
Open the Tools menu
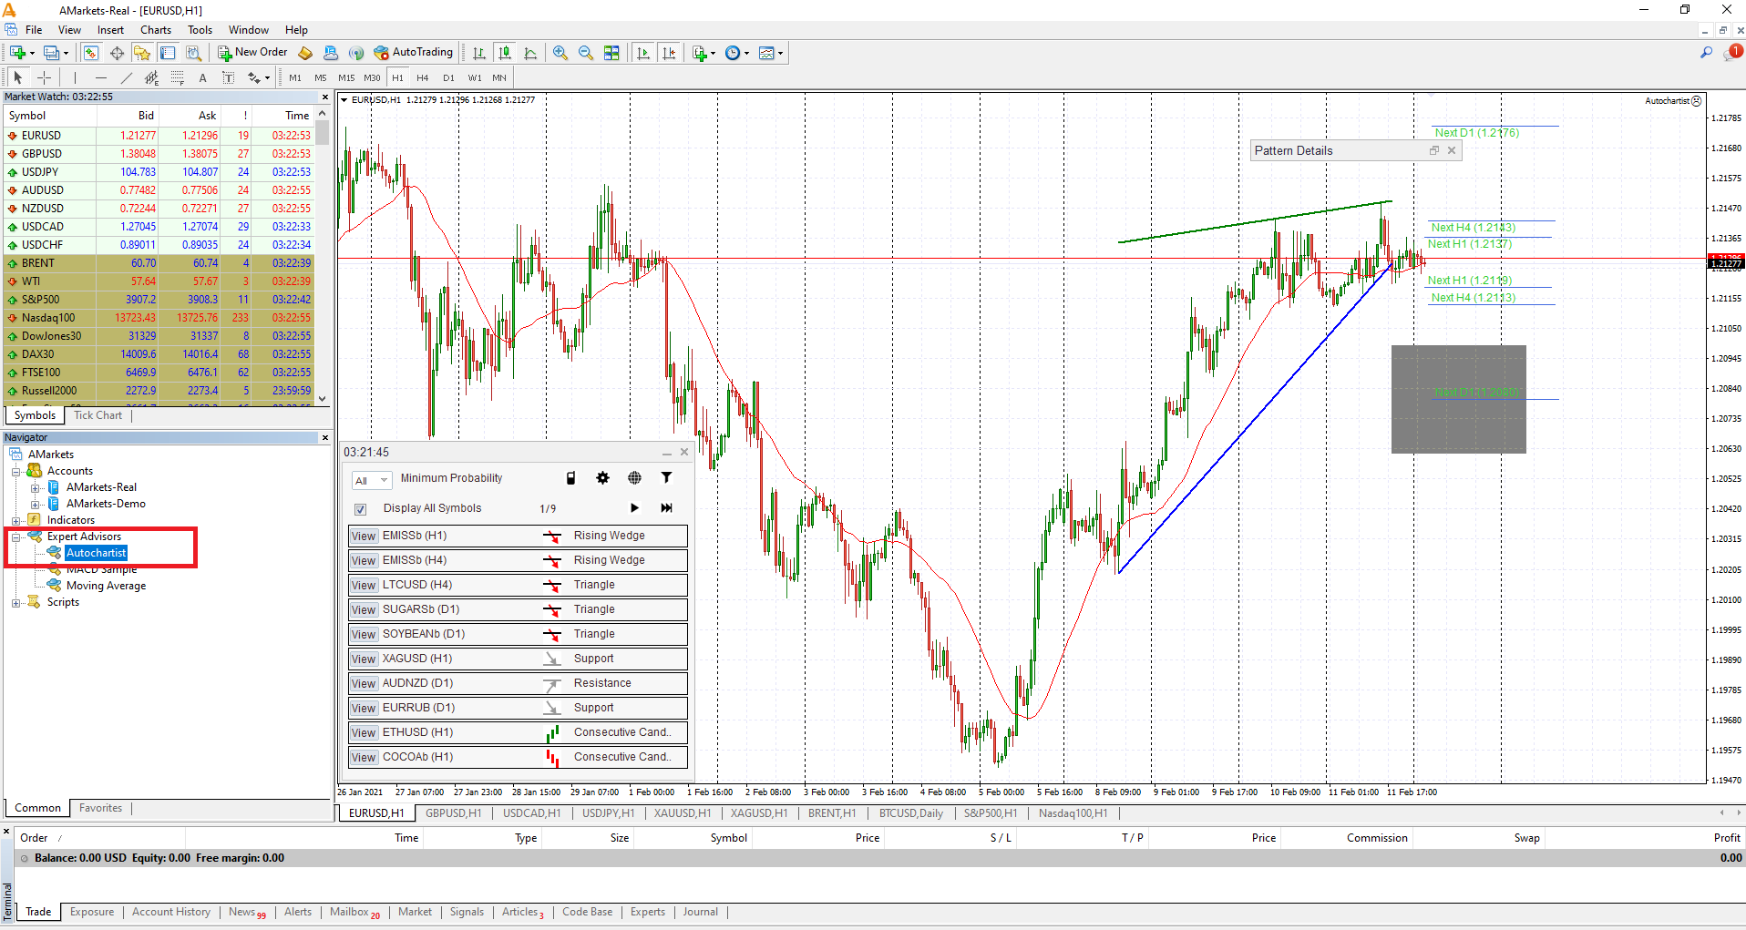[200, 30]
